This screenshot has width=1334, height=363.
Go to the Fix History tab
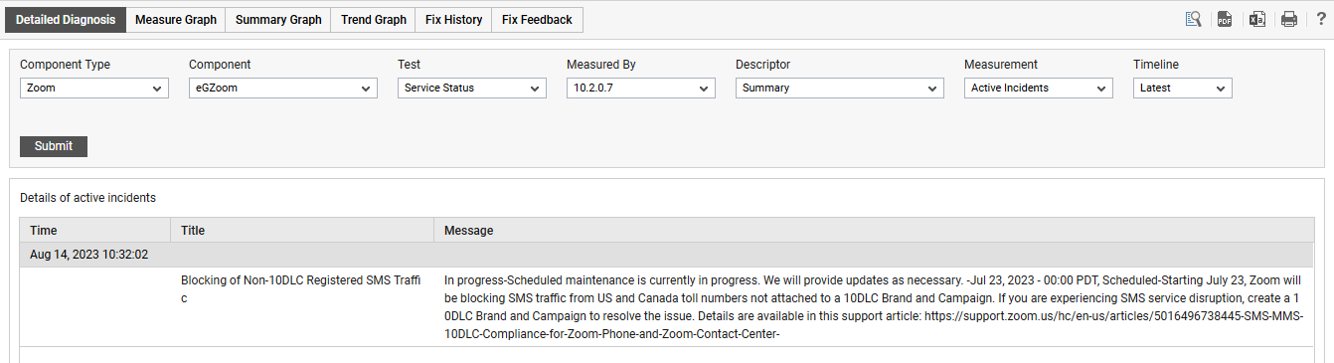453,20
